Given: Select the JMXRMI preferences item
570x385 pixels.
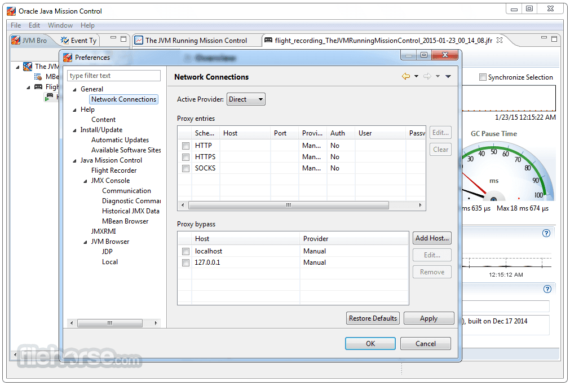Looking at the screenshot, I should (x=104, y=231).
